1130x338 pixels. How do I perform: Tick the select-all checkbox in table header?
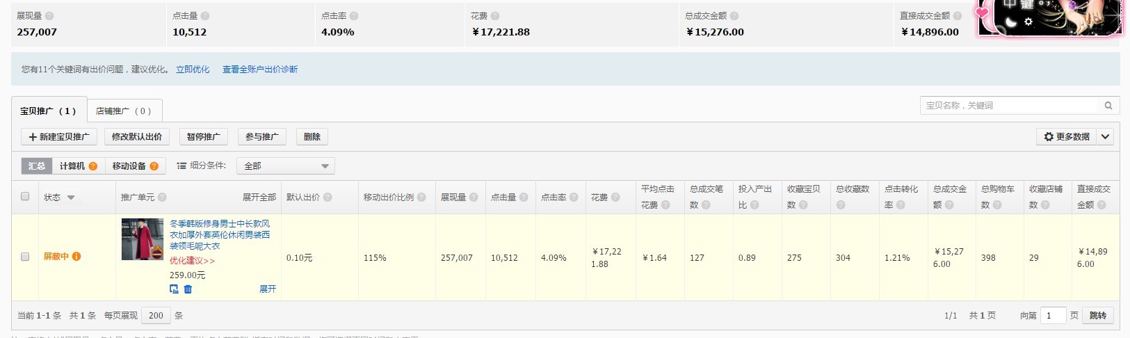coord(25,197)
